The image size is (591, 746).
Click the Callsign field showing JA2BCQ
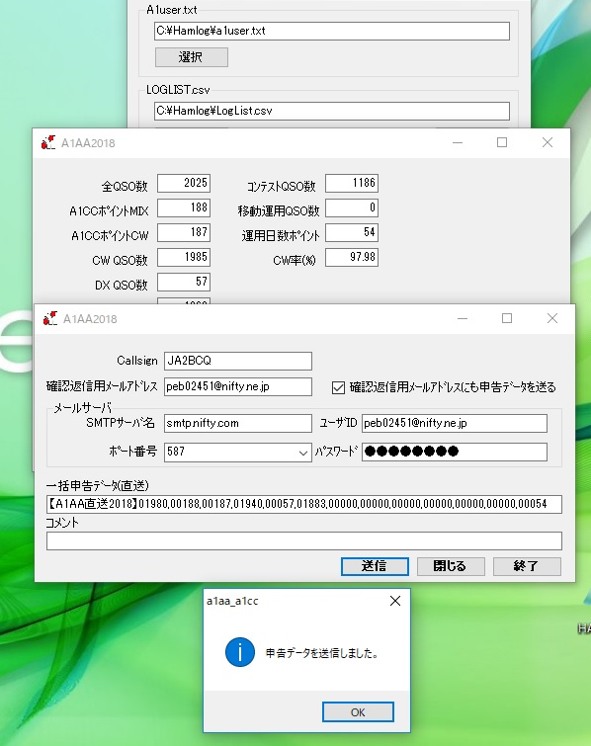(238, 361)
